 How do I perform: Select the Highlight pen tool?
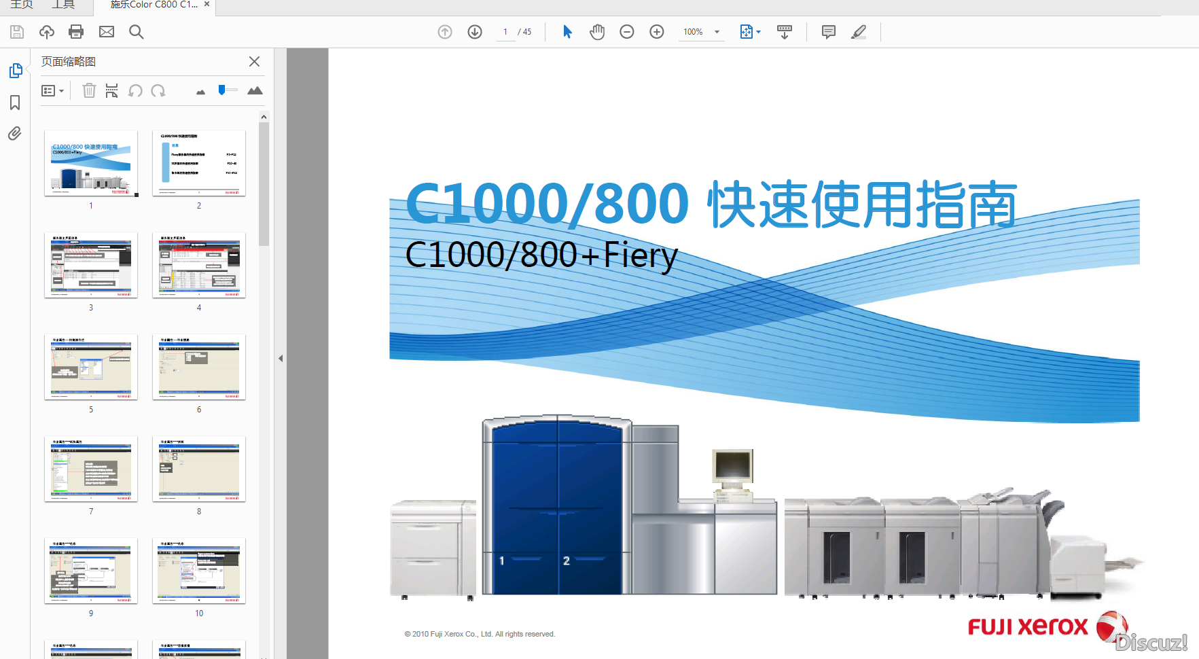(x=859, y=32)
